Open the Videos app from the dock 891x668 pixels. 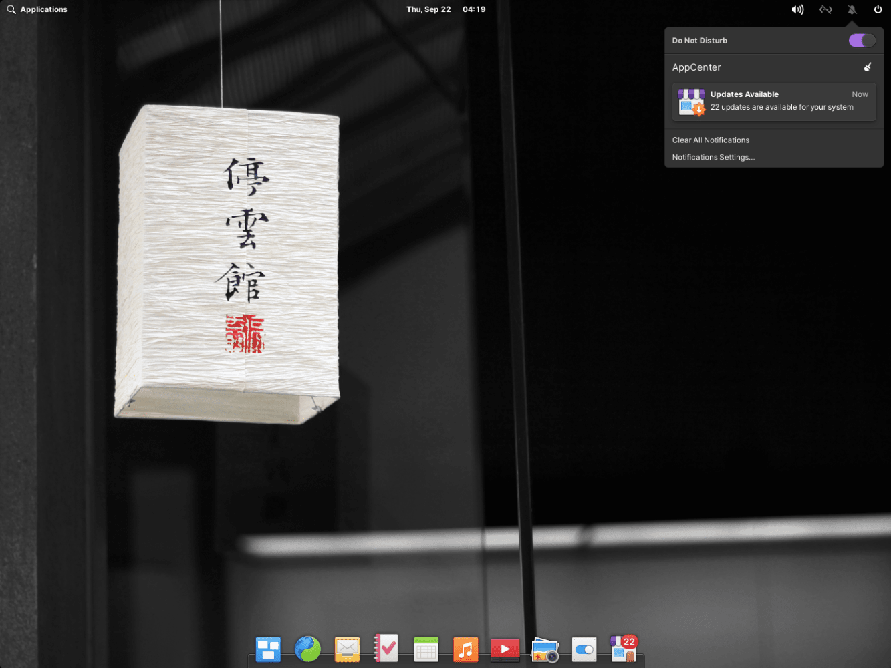(x=505, y=649)
